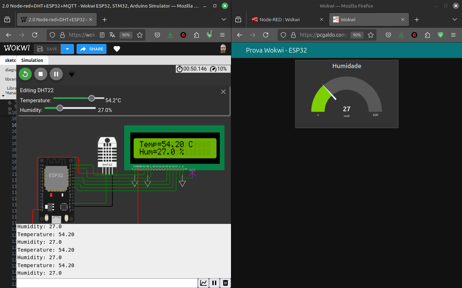
Task: Go back in right Firefox
Action: coord(240,35)
